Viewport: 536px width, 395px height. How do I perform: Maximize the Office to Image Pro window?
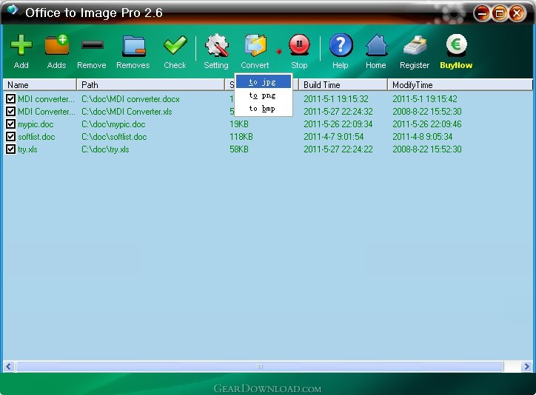click(500, 13)
